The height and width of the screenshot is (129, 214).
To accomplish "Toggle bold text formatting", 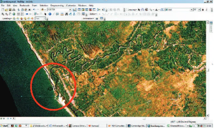I will 203,10.
